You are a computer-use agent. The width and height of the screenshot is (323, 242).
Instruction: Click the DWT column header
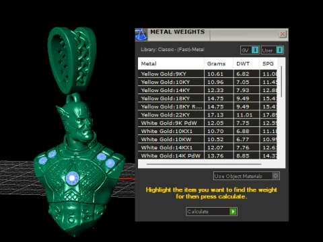pos(246,64)
